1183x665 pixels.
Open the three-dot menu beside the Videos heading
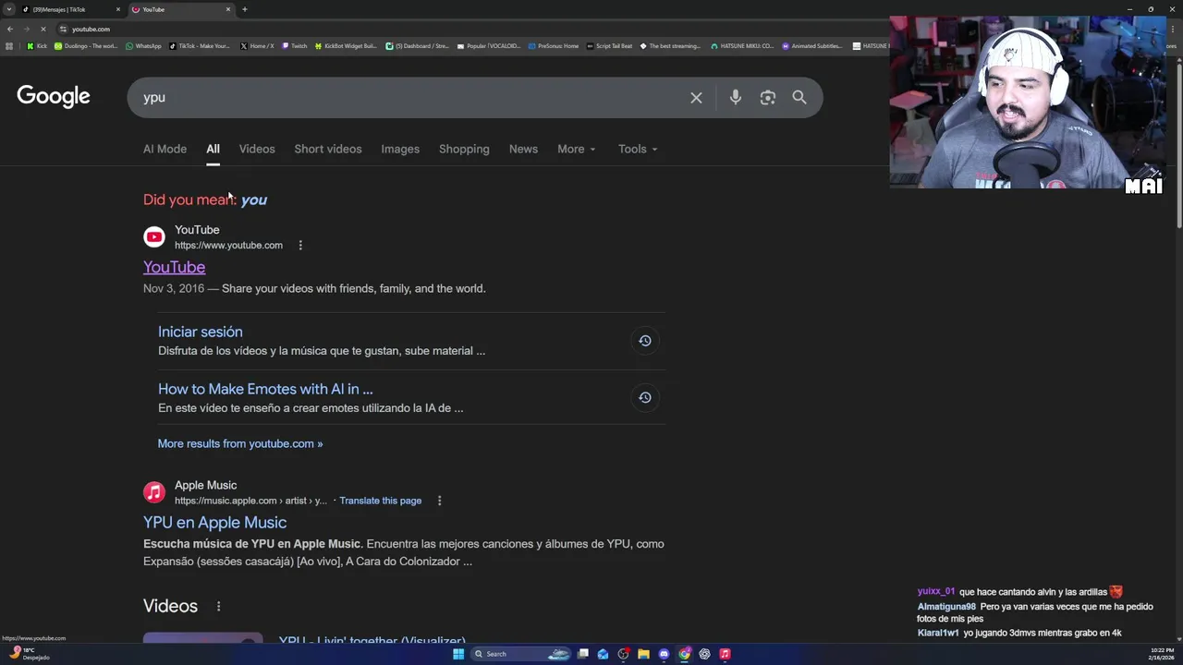pyautogui.click(x=219, y=607)
